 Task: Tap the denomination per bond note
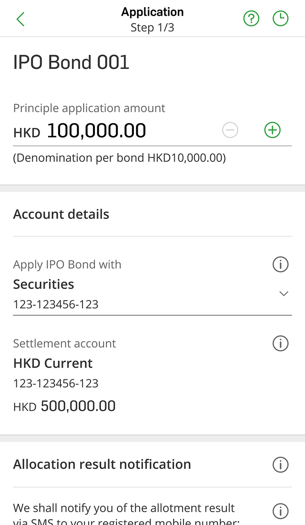pyautogui.click(x=120, y=157)
